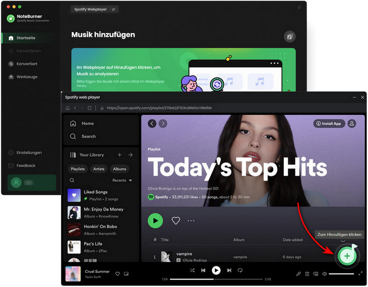The image size is (368, 287).
Task: Like Cruel Summer with heart icon
Action: point(118,274)
